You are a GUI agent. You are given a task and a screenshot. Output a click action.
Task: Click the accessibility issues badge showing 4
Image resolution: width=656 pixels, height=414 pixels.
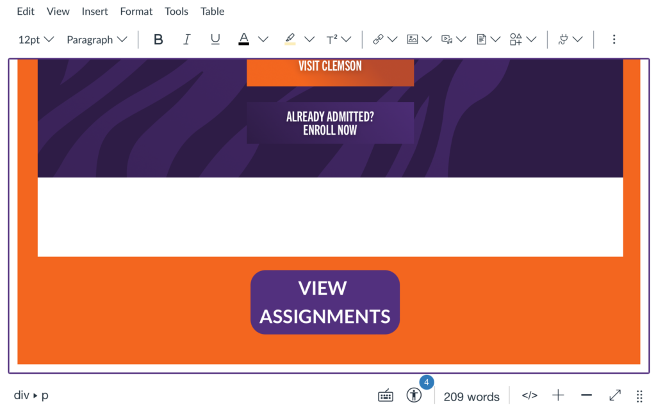(426, 382)
